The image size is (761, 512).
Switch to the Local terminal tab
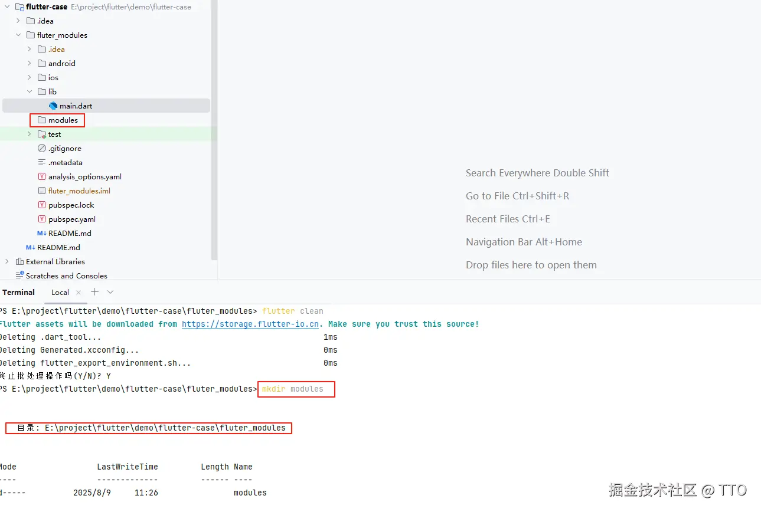point(60,292)
